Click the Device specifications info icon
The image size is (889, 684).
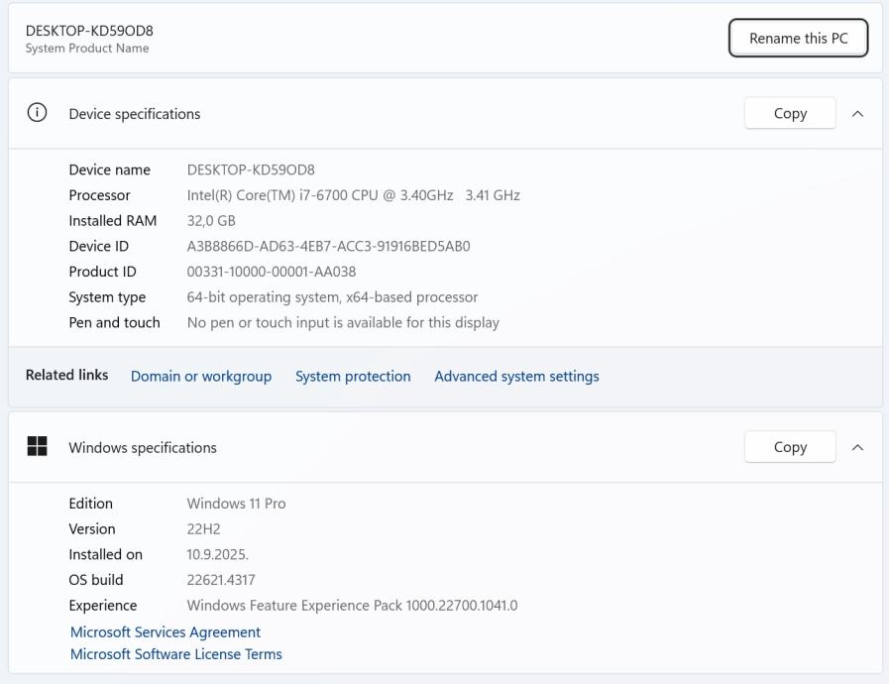38,113
